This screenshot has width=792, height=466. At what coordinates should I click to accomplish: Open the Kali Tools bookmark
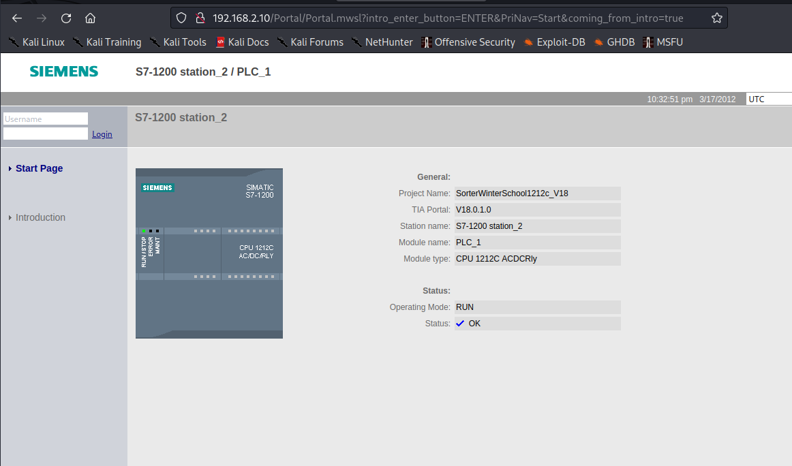[x=178, y=42]
